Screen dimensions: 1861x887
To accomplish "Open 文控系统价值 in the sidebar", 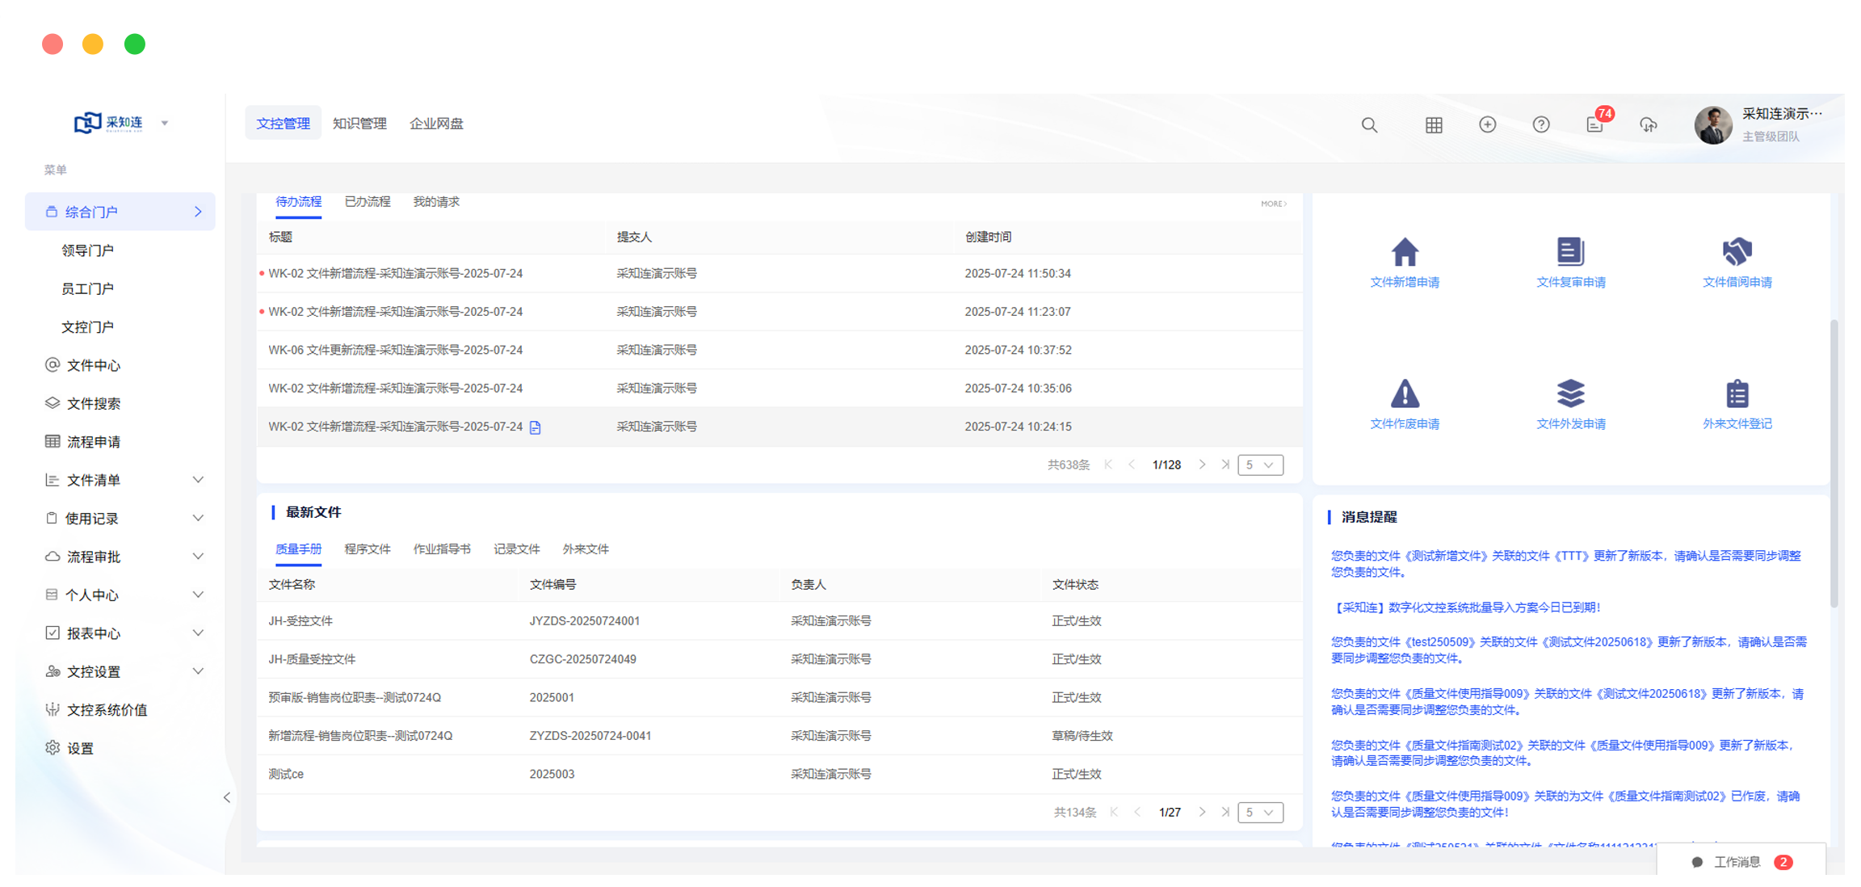I will point(107,710).
